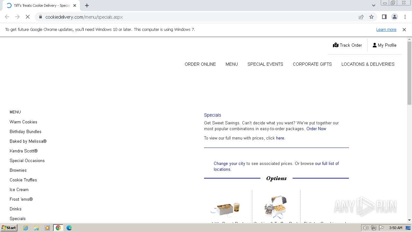This screenshot has height=232, width=412.
Task: Open CORPORATE GIFTS page
Action: (312, 64)
